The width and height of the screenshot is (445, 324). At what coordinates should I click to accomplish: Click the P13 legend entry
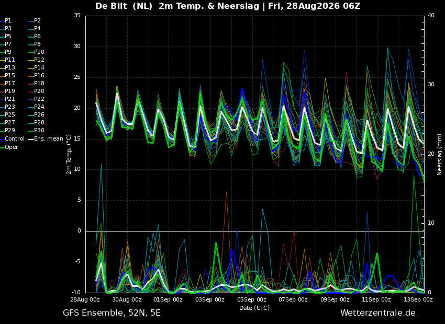click(8, 68)
